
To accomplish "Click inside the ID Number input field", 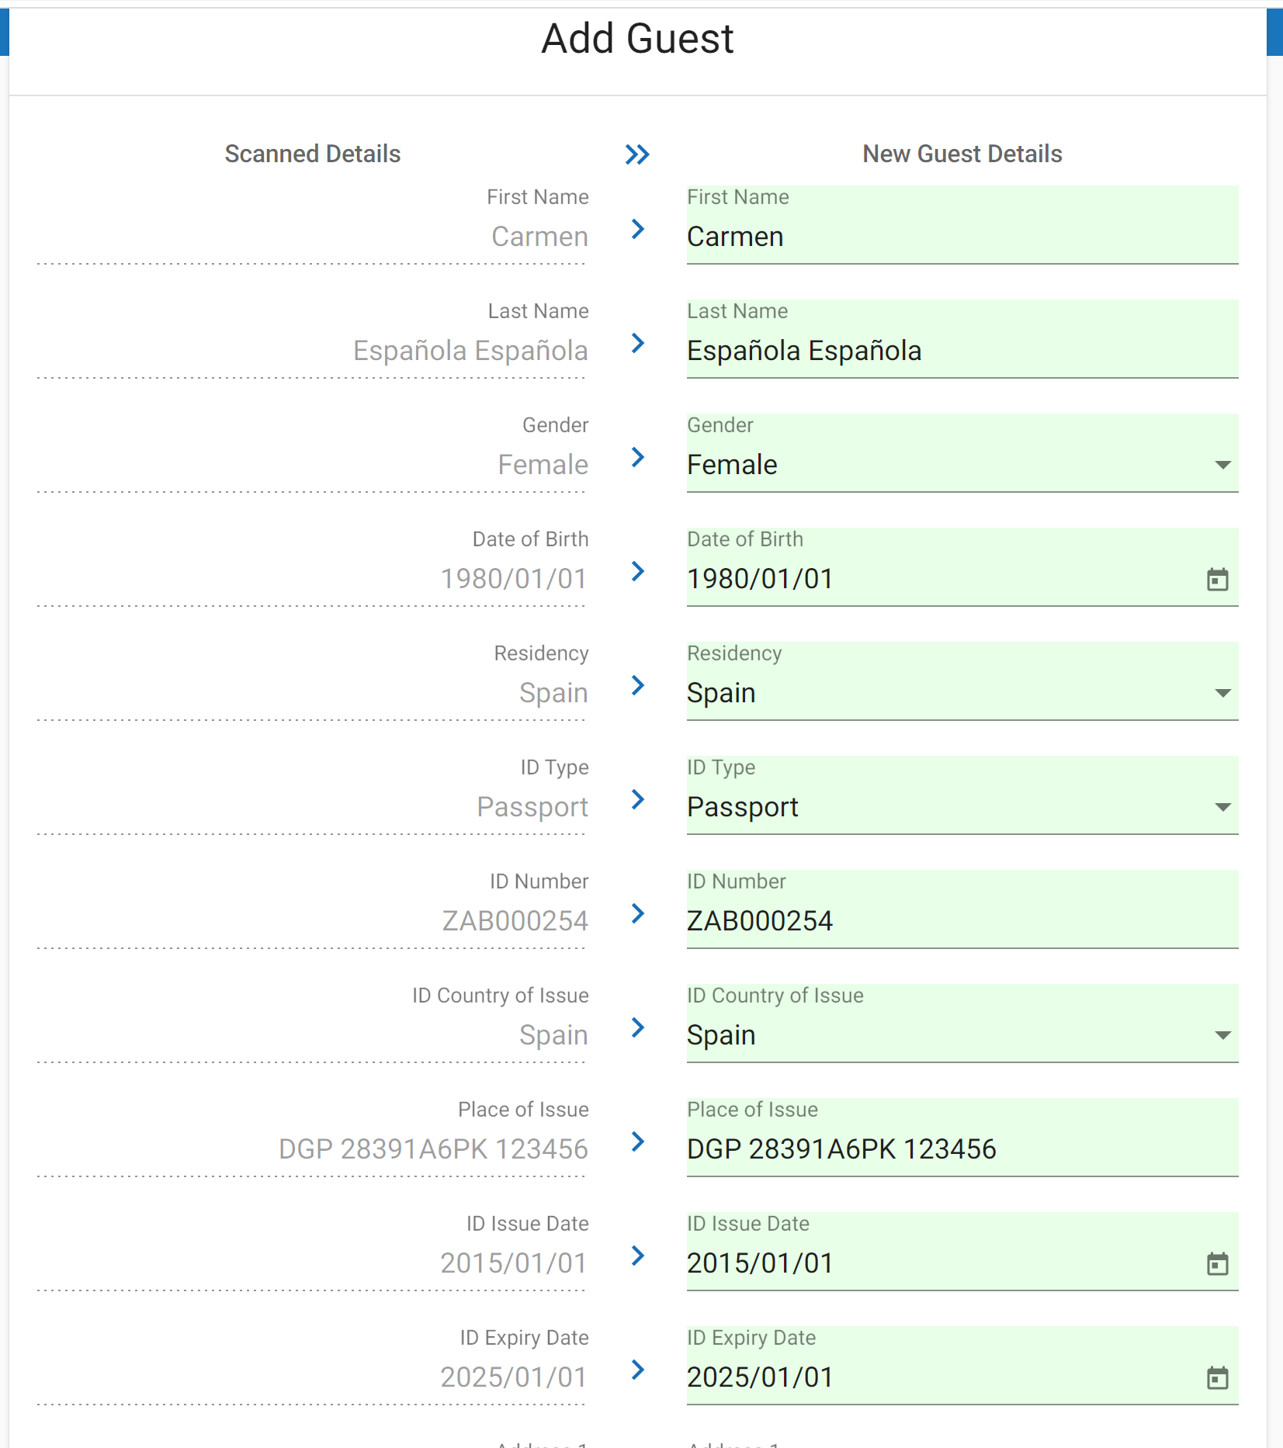I will [931, 920].
